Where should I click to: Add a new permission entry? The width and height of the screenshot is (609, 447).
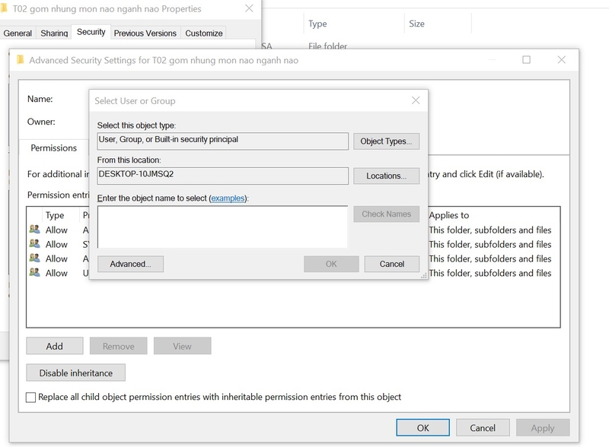point(54,346)
